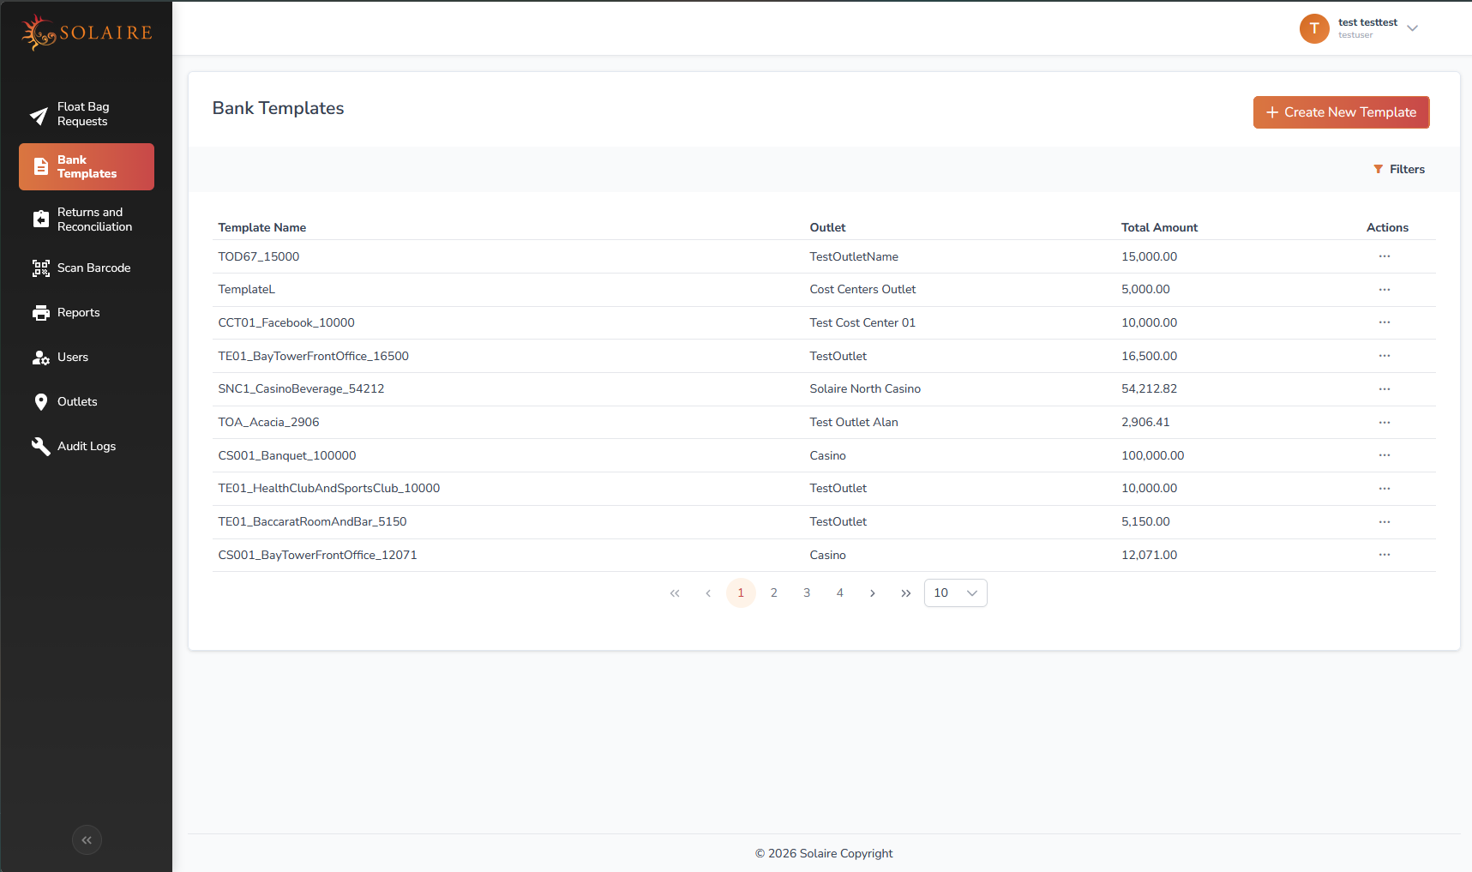Click the TOA_Acacia_2906 template name
The width and height of the screenshot is (1472, 872).
(x=268, y=423)
